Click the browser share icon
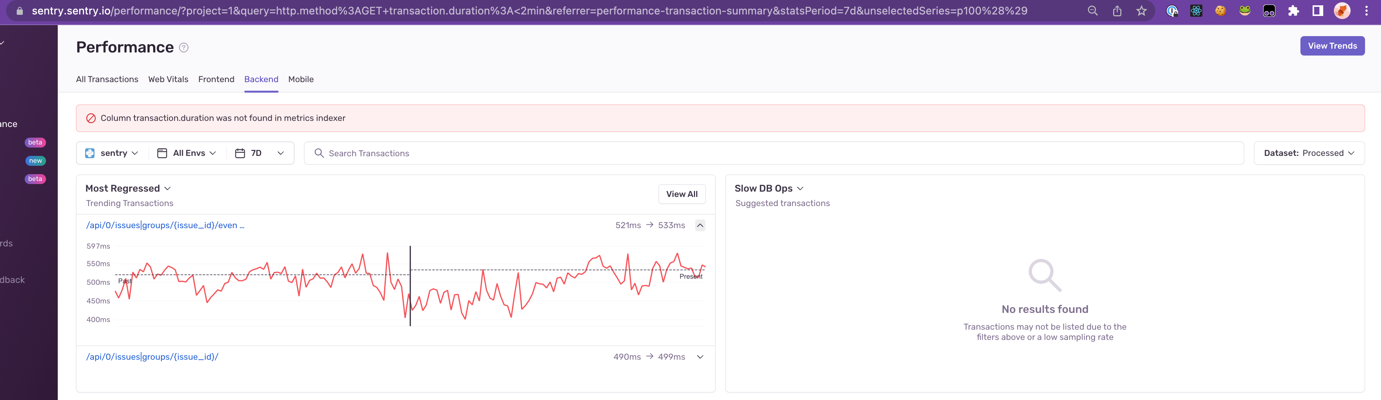The image size is (1381, 400). [x=1117, y=11]
